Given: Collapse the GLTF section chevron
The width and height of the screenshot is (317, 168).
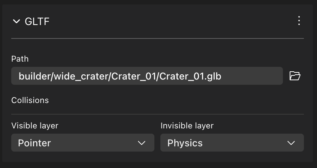Looking at the screenshot, I should pyautogui.click(x=16, y=22).
